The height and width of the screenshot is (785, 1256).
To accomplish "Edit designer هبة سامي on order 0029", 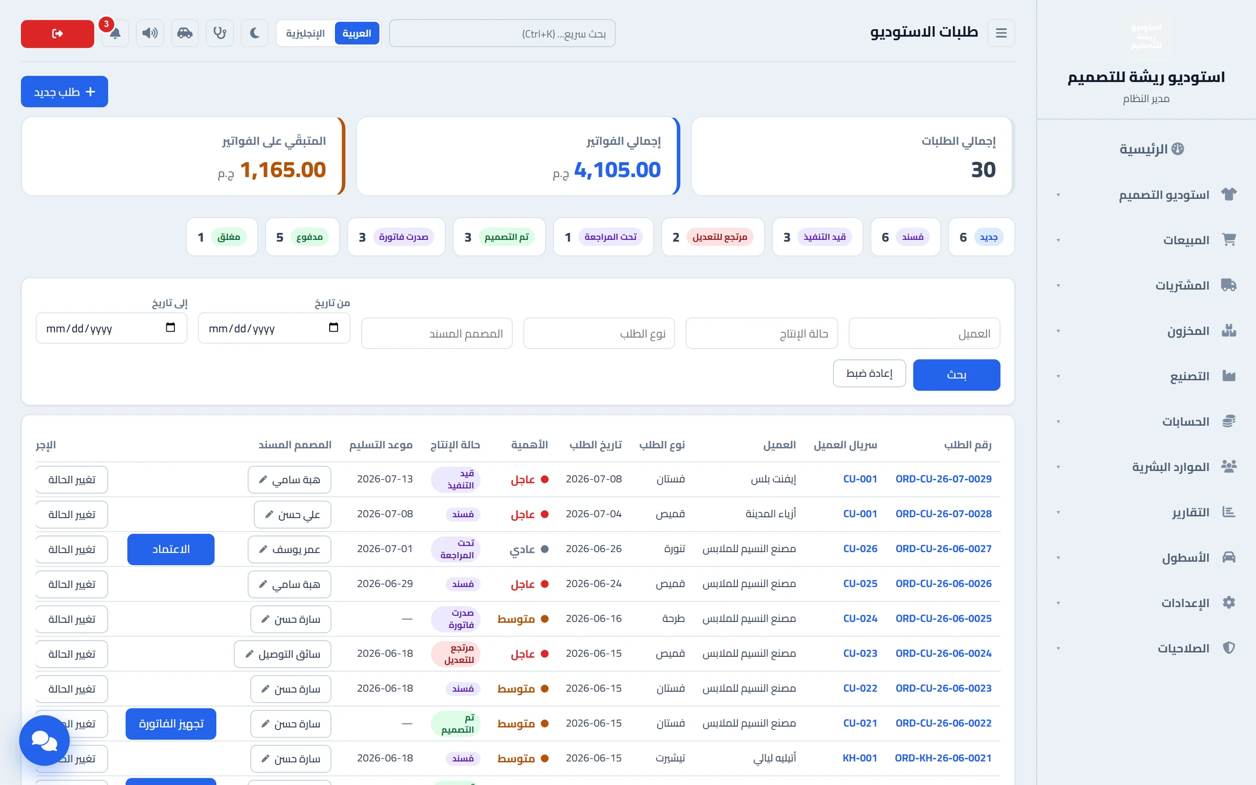I will pos(289,480).
